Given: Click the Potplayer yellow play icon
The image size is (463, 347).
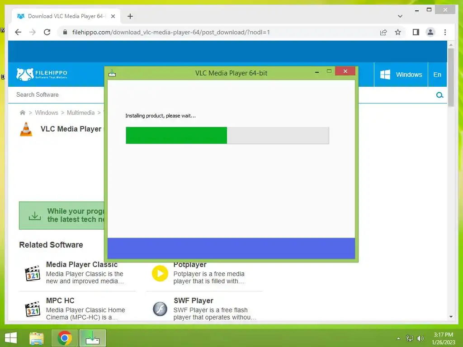Looking at the screenshot, I should point(160,273).
